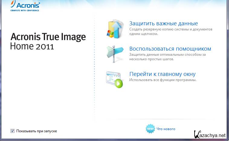Select 'Перейти к главному окну' link
Screen dimensions: 229x141
point(162,74)
